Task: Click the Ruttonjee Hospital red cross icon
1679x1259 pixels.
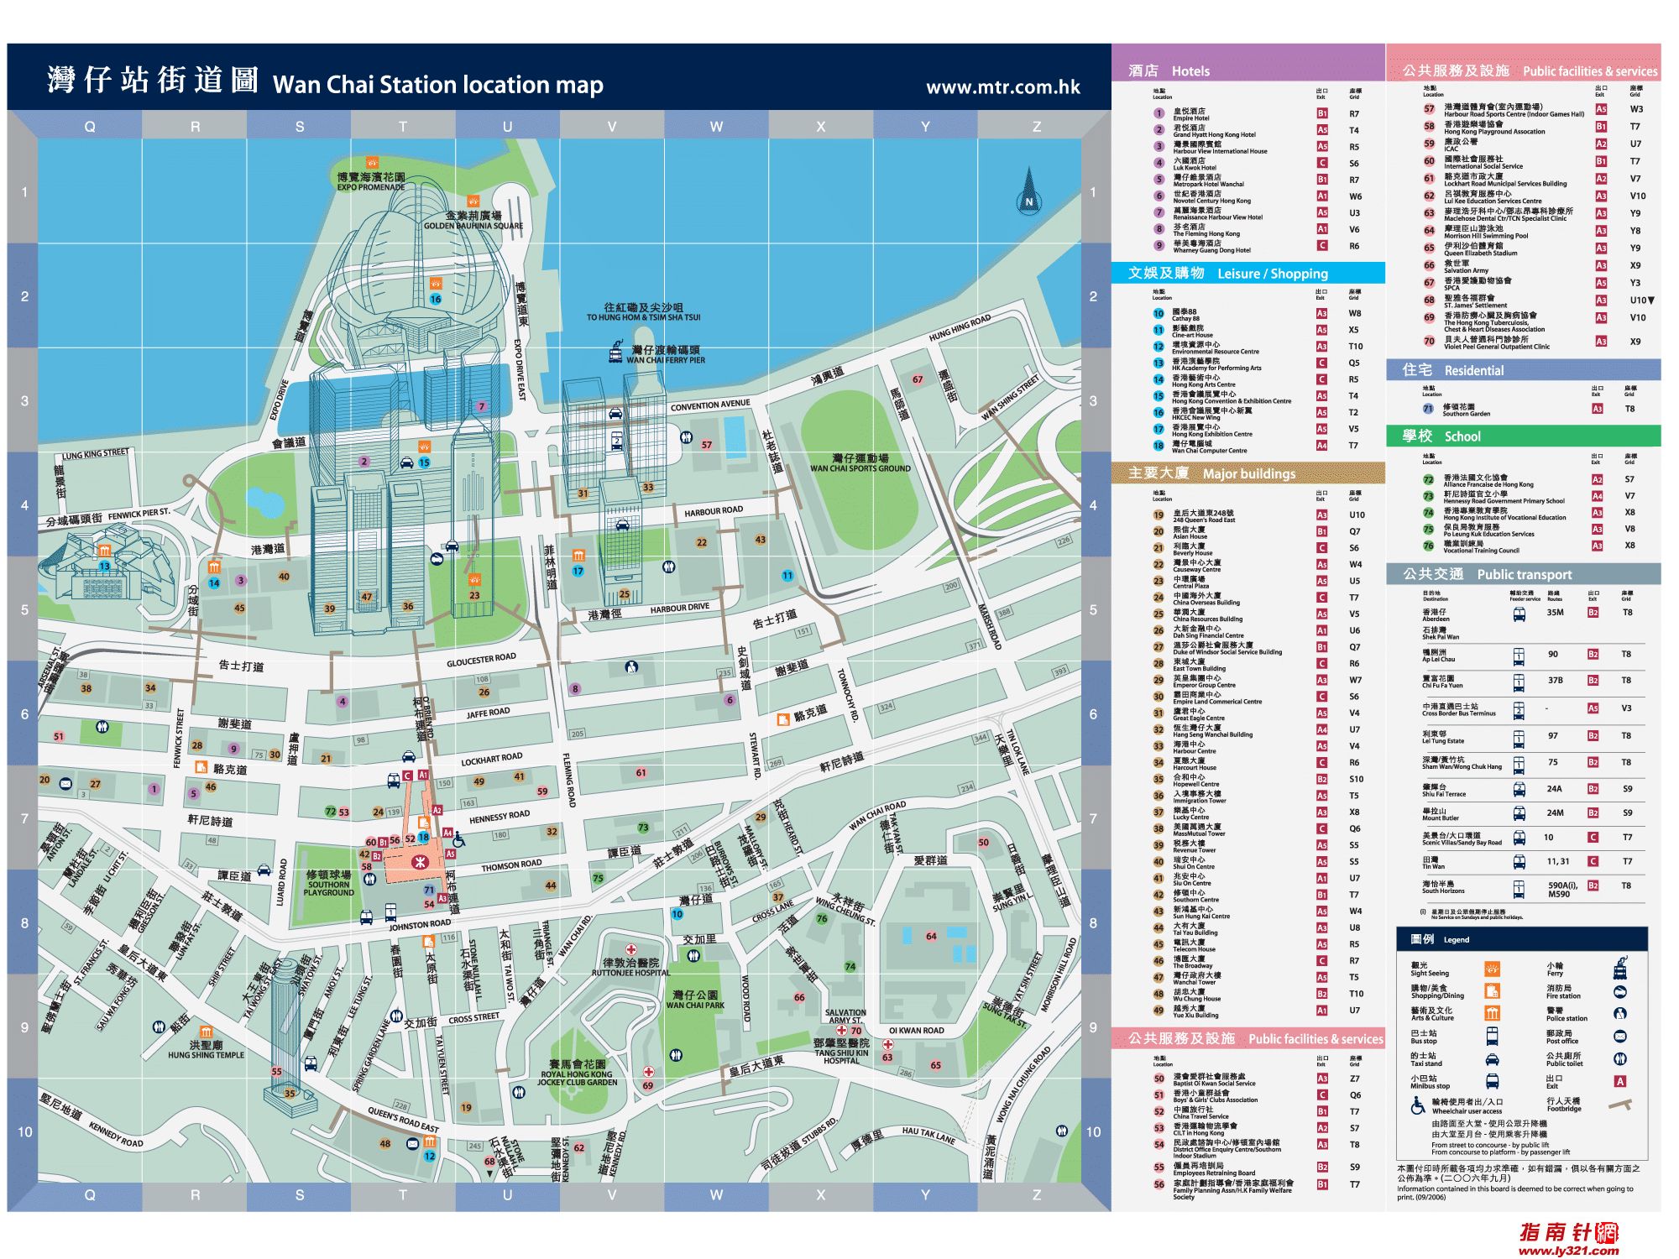Action: tap(630, 949)
